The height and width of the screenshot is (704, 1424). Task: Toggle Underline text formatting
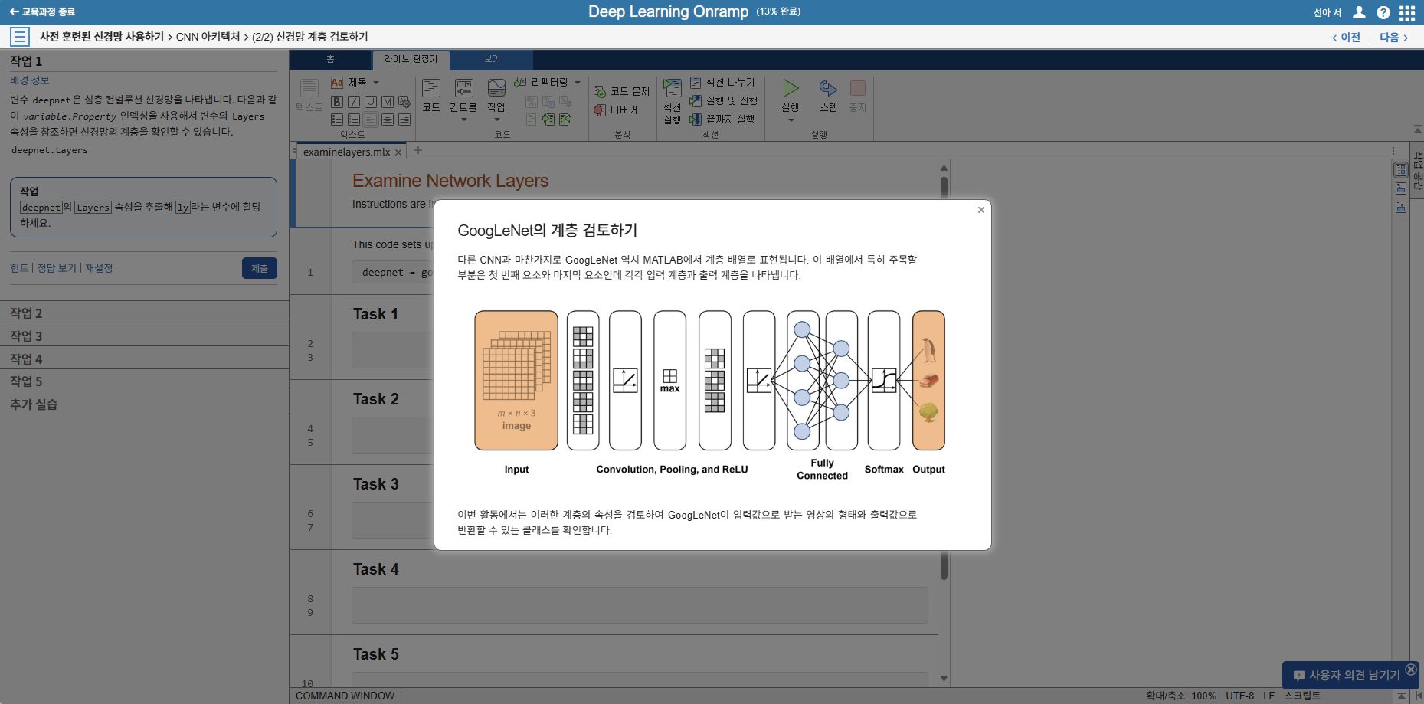click(x=371, y=102)
